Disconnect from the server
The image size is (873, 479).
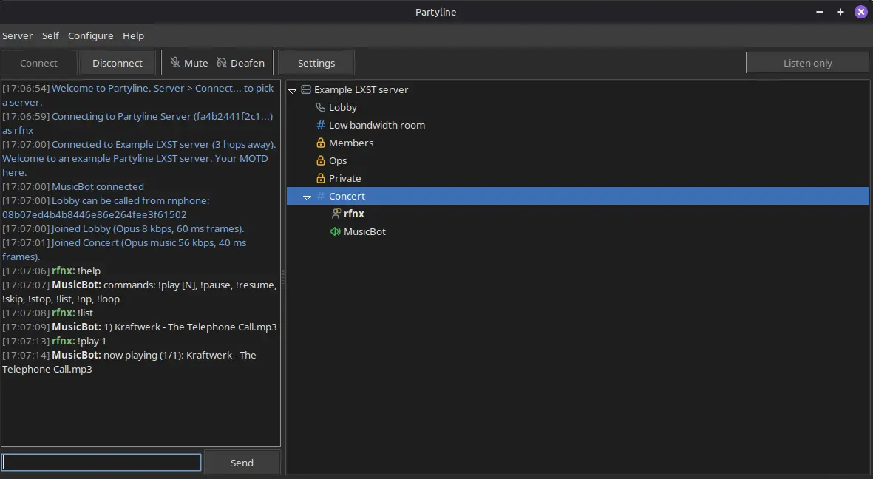coord(118,63)
